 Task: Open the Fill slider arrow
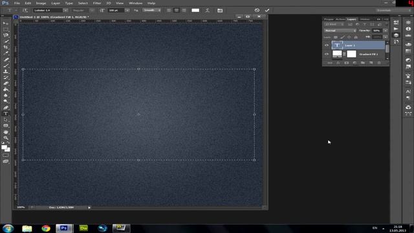click(x=386, y=38)
